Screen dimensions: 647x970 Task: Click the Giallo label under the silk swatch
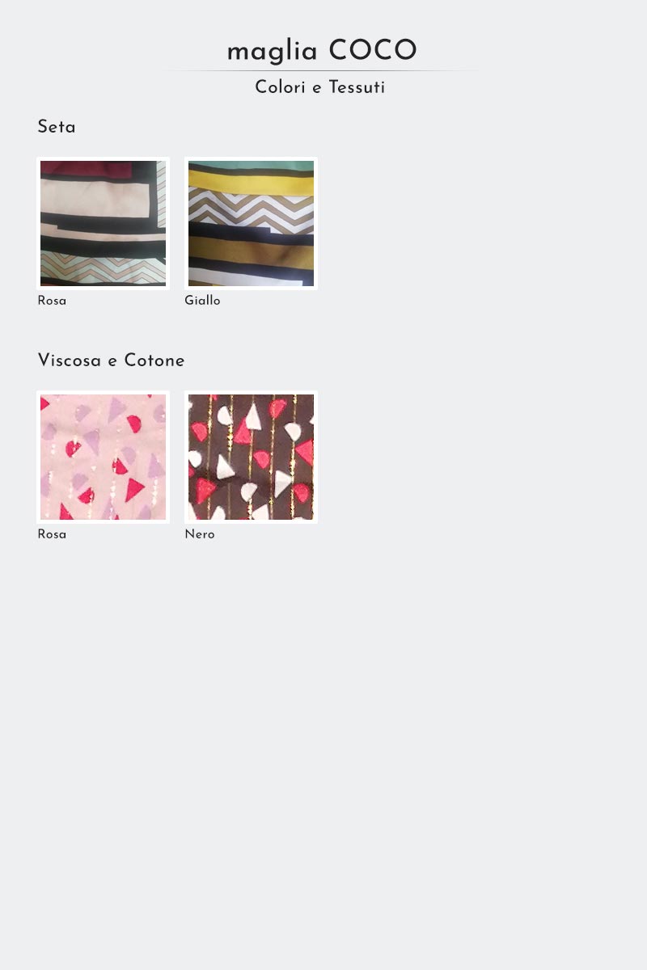(x=202, y=301)
